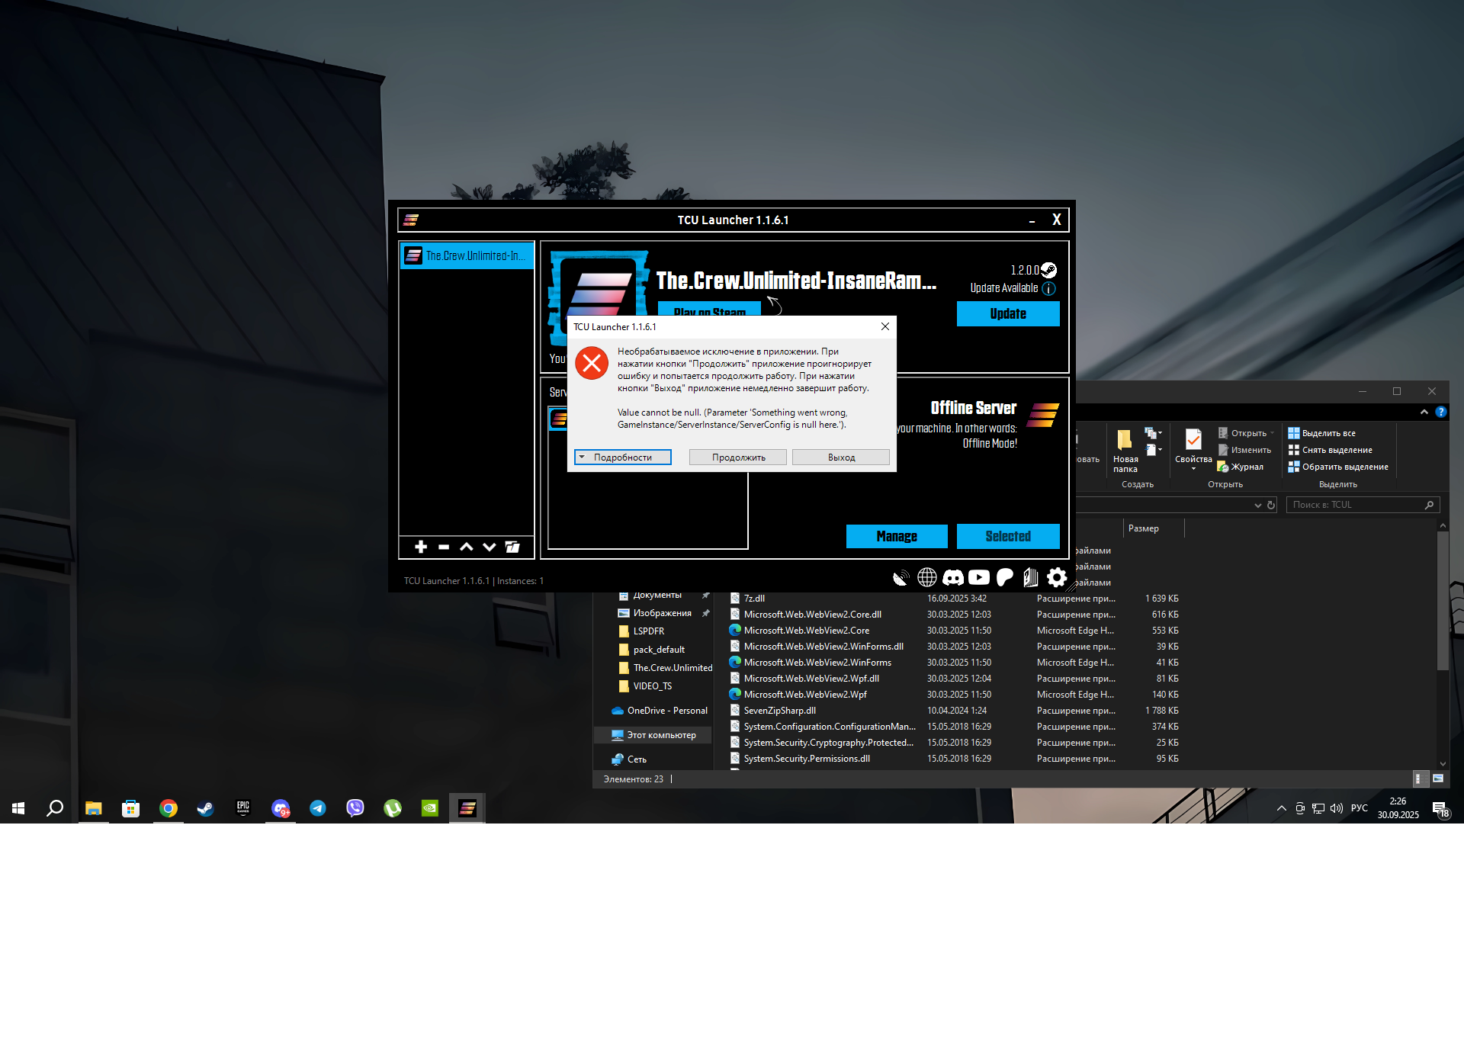Open Свойства dropdown in Explorer ribbon

(1193, 468)
